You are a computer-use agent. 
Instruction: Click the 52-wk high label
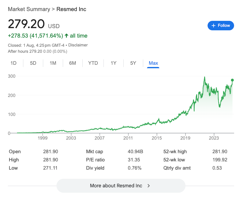pos(175,152)
